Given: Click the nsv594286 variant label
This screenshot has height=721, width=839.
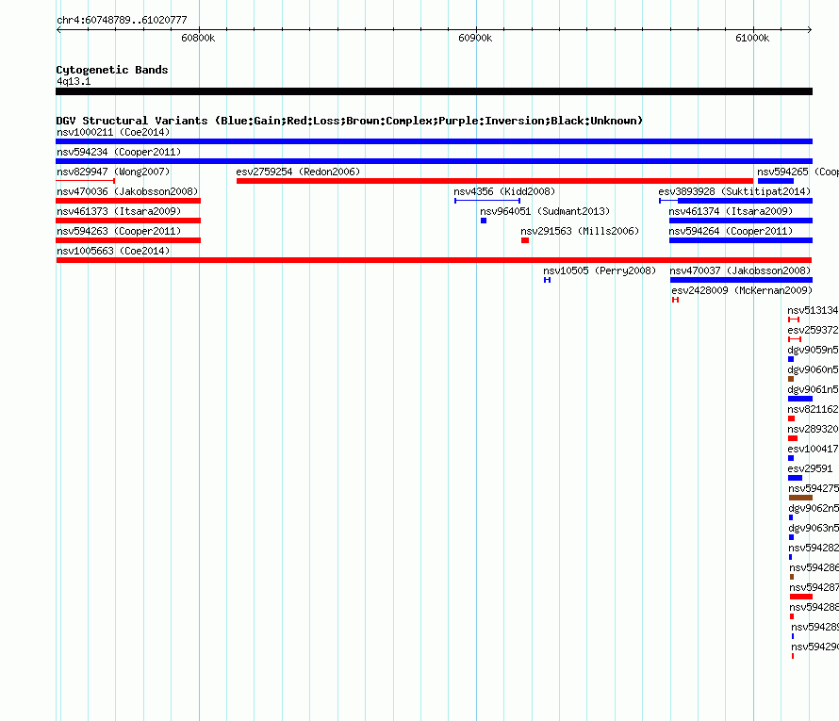Looking at the screenshot, I should (814, 567).
